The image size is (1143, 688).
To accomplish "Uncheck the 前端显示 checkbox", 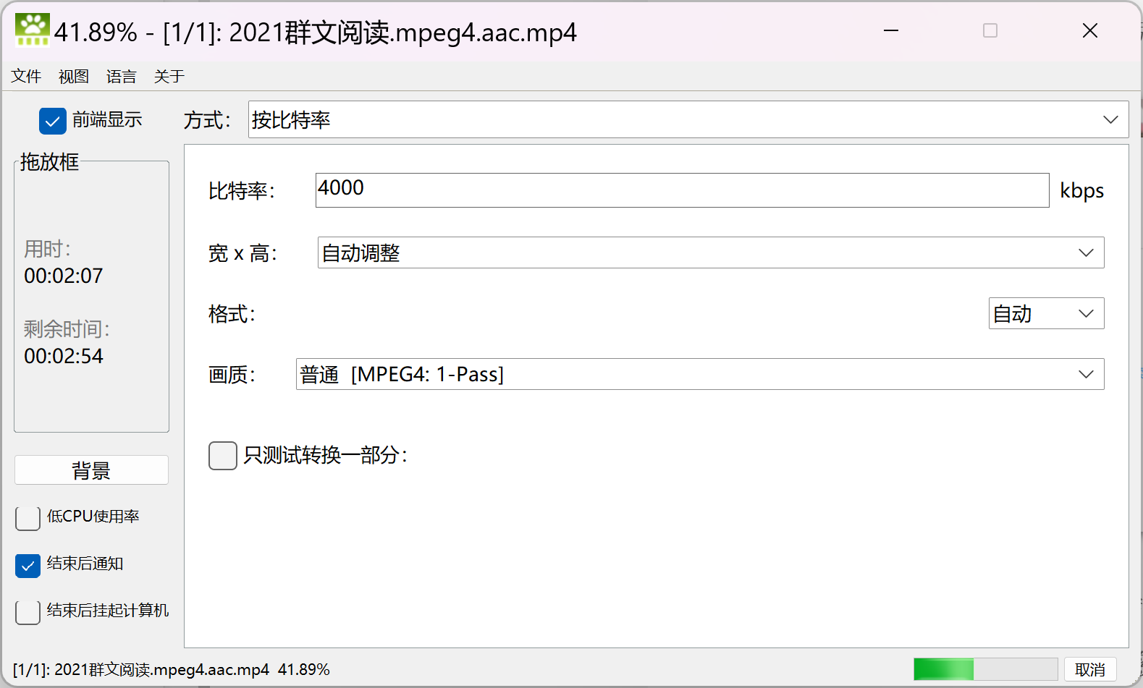I will (x=53, y=121).
